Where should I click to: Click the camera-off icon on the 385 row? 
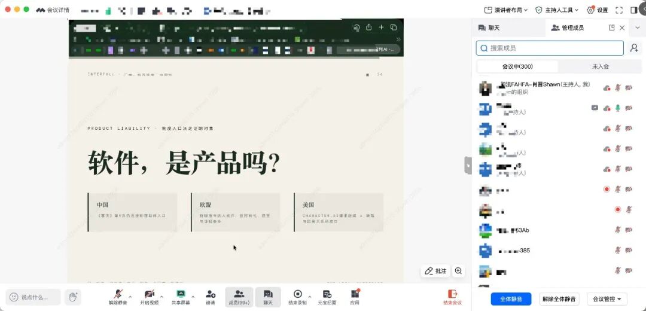click(628, 250)
